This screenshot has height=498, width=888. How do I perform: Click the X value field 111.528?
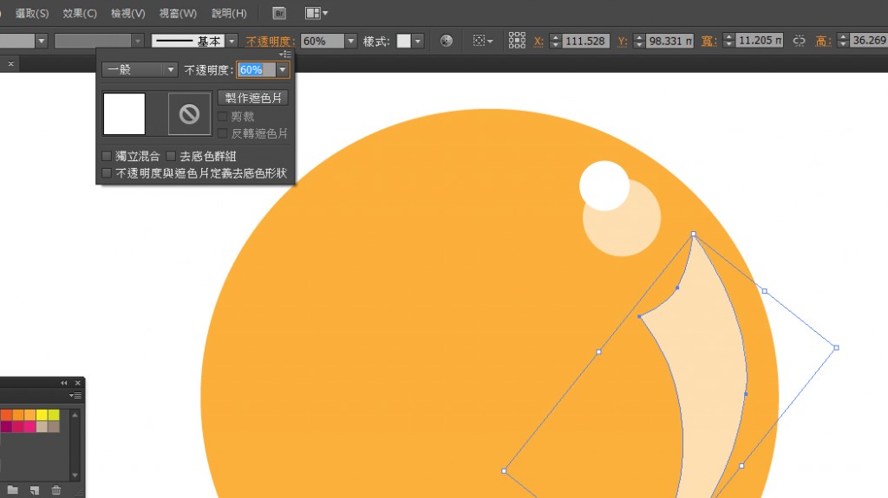(x=586, y=41)
